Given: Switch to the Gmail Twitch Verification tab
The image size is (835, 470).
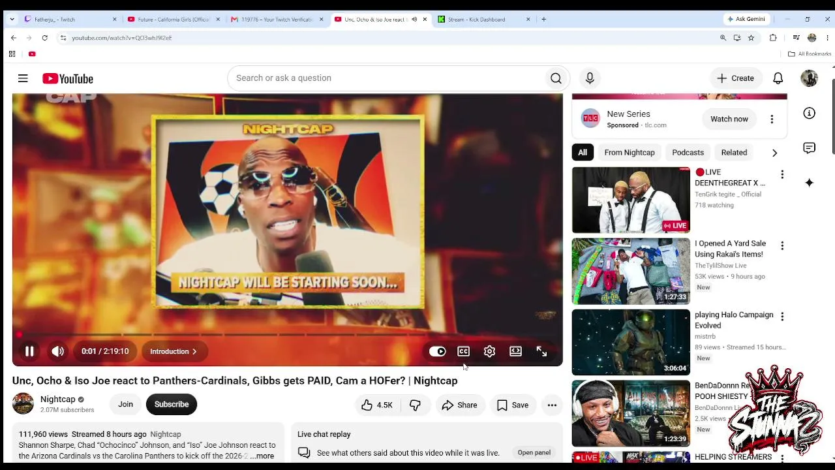Looking at the screenshot, I should pos(277,20).
